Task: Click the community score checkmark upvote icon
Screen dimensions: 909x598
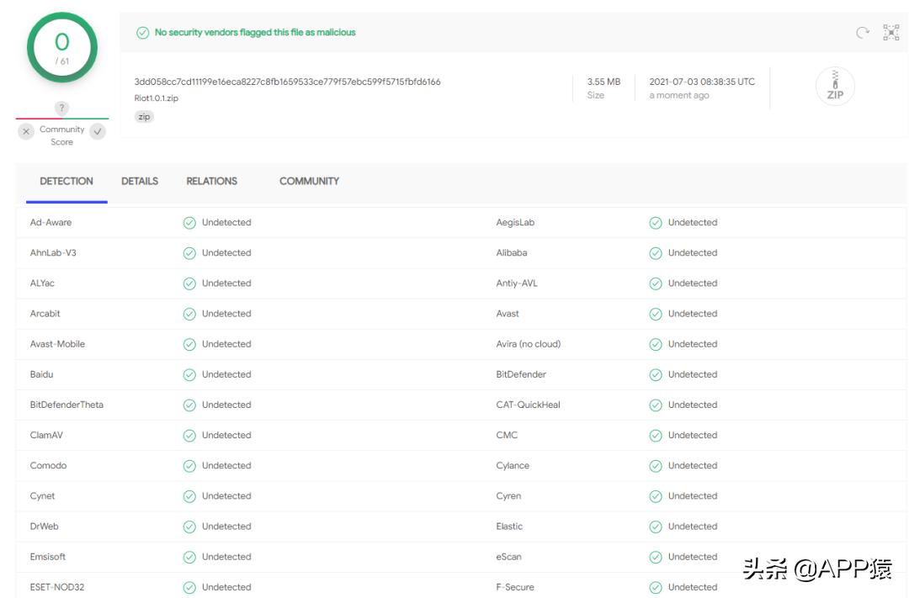Action: point(98,131)
